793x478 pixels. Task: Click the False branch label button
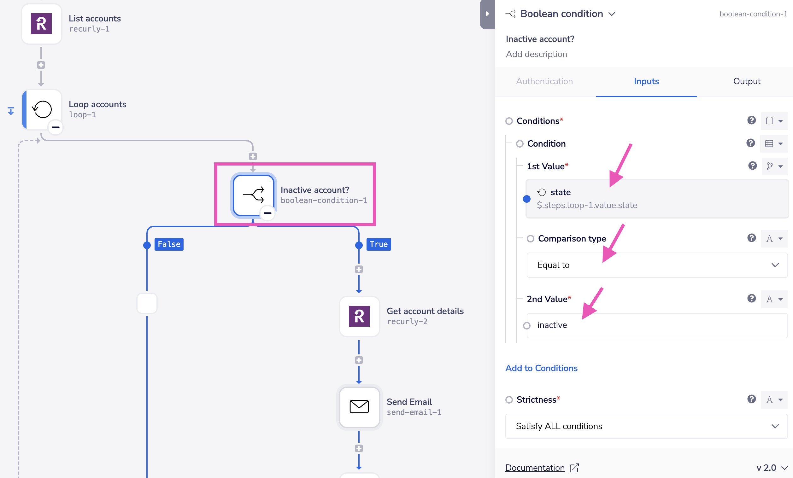168,244
